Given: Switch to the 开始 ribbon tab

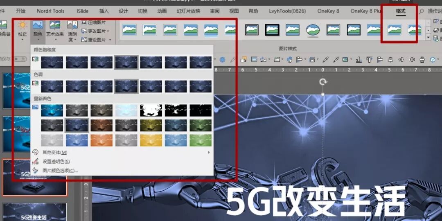Looking at the screenshot, I should click(x=20, y=11).
